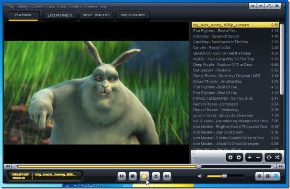Select Guns N Roses - Estranged

click(x=235, y=104)
